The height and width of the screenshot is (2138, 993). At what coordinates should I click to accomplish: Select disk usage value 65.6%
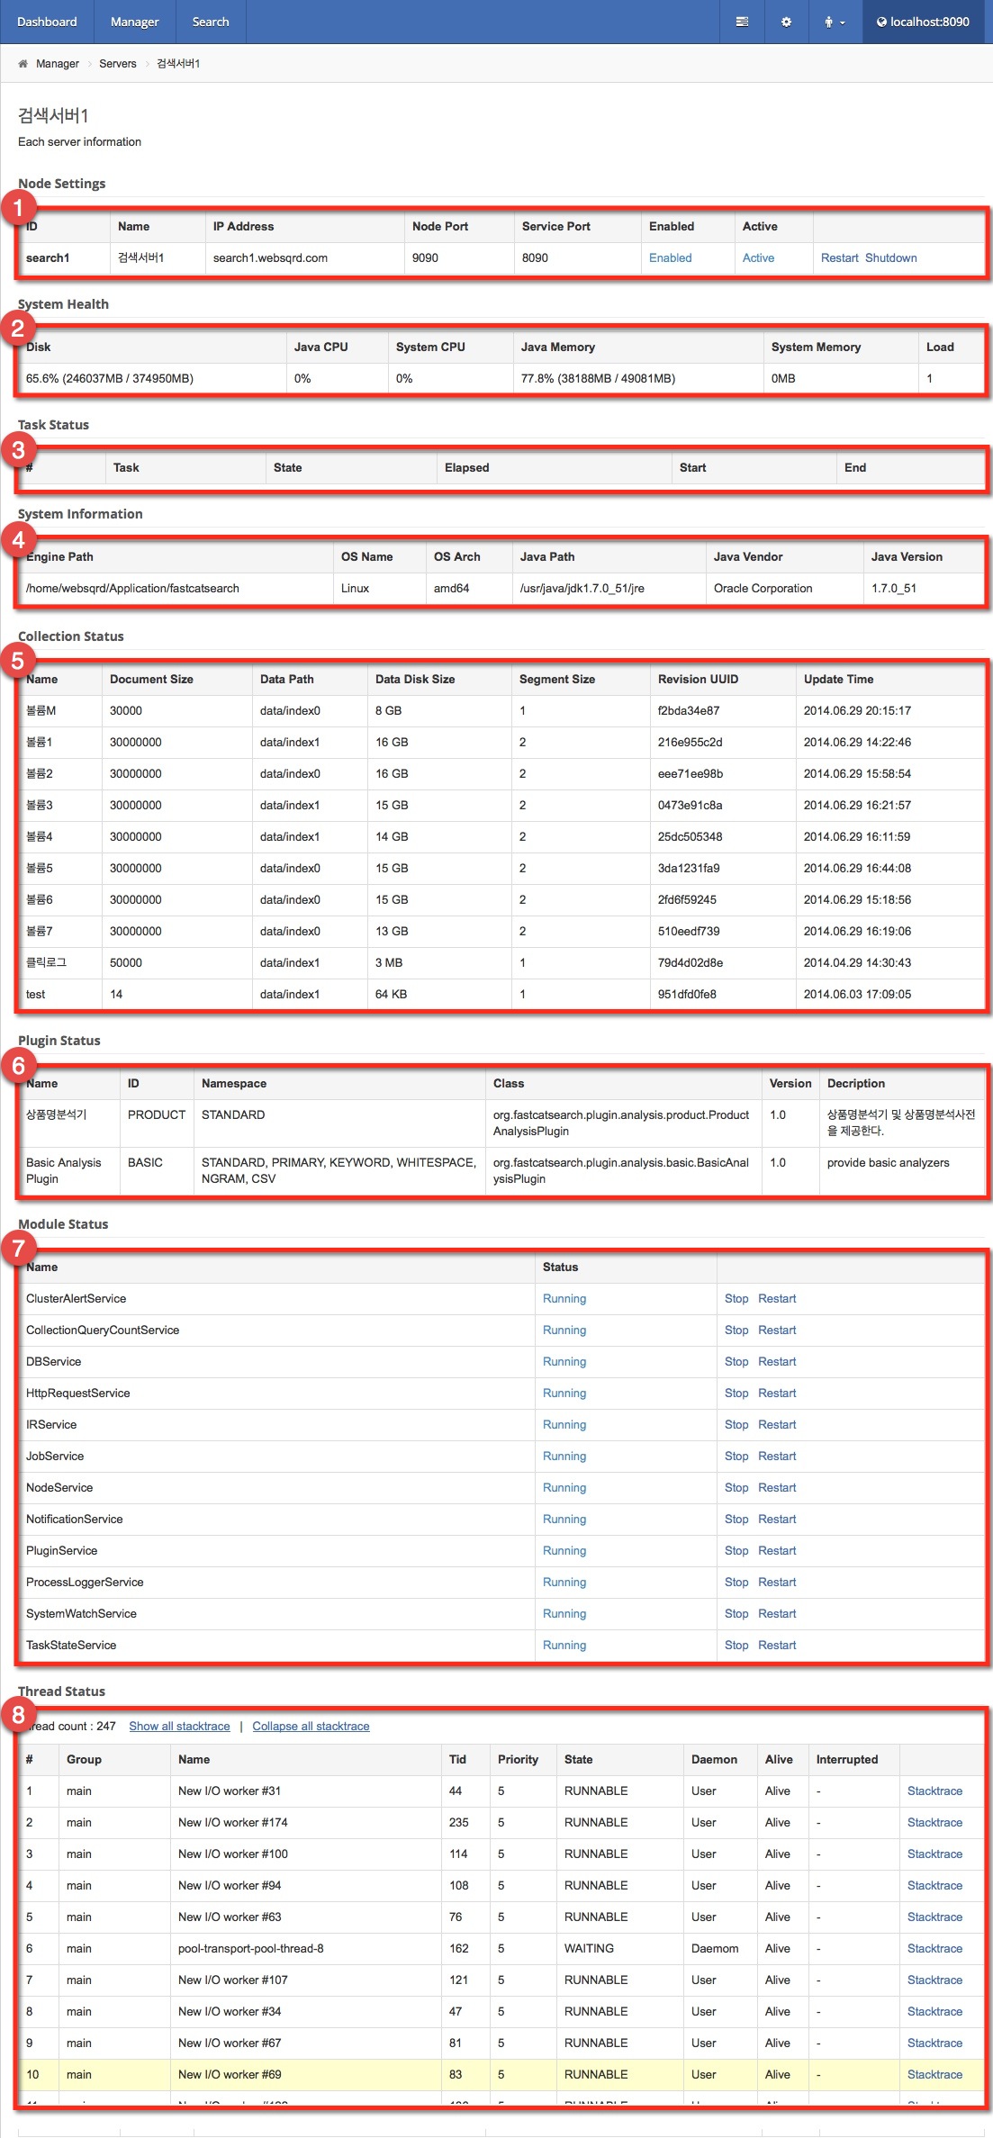tap(110, 379)
